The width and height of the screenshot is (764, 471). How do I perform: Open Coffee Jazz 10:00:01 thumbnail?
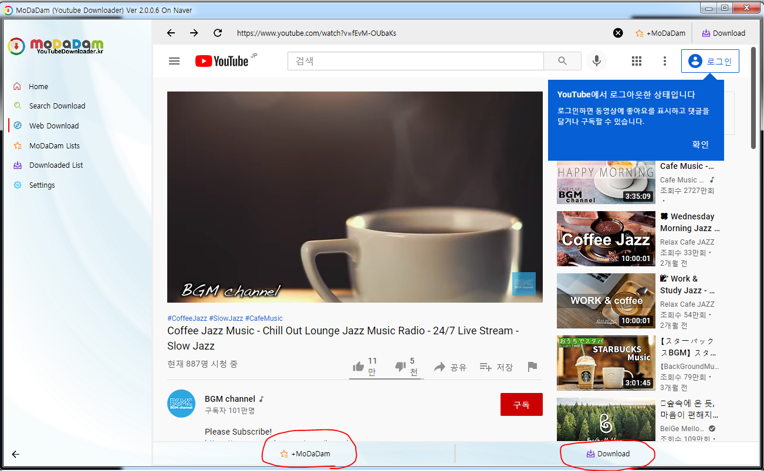(606, 239)
